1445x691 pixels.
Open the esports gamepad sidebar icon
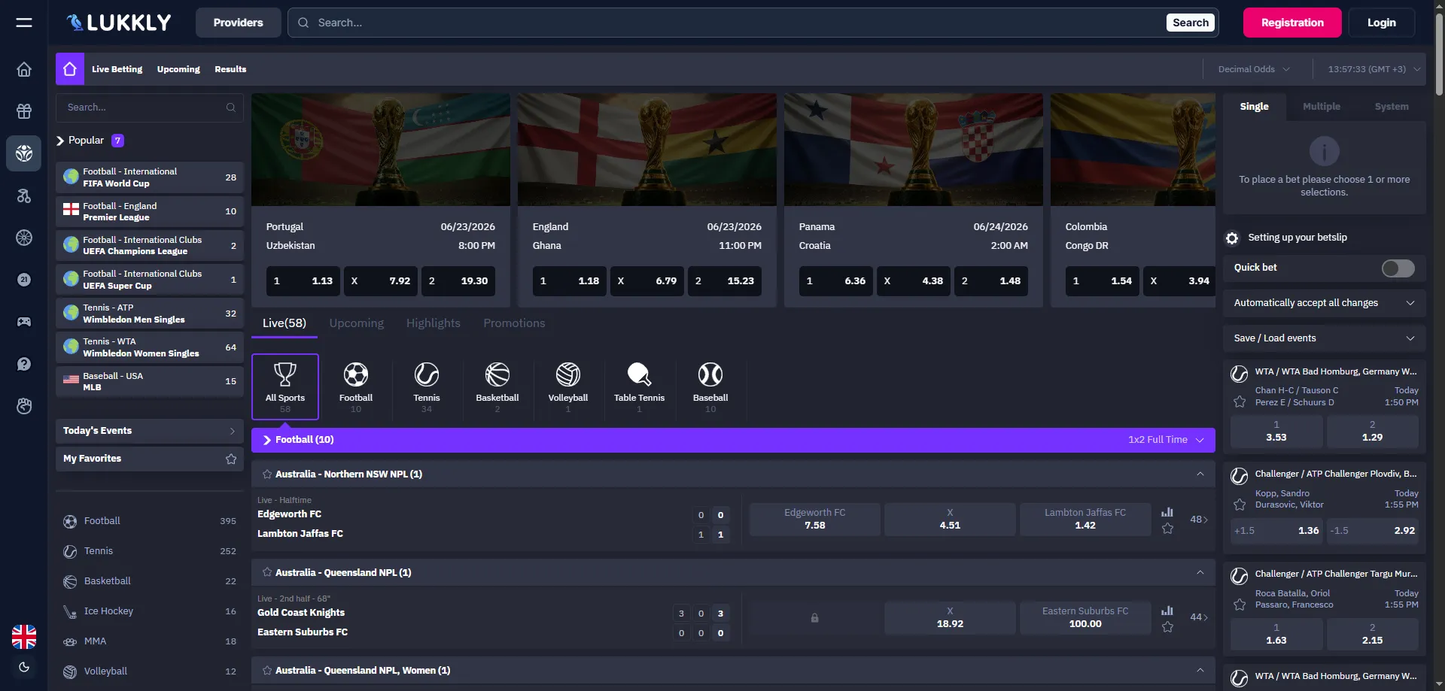pyautogui.click(x=24, y=322)
